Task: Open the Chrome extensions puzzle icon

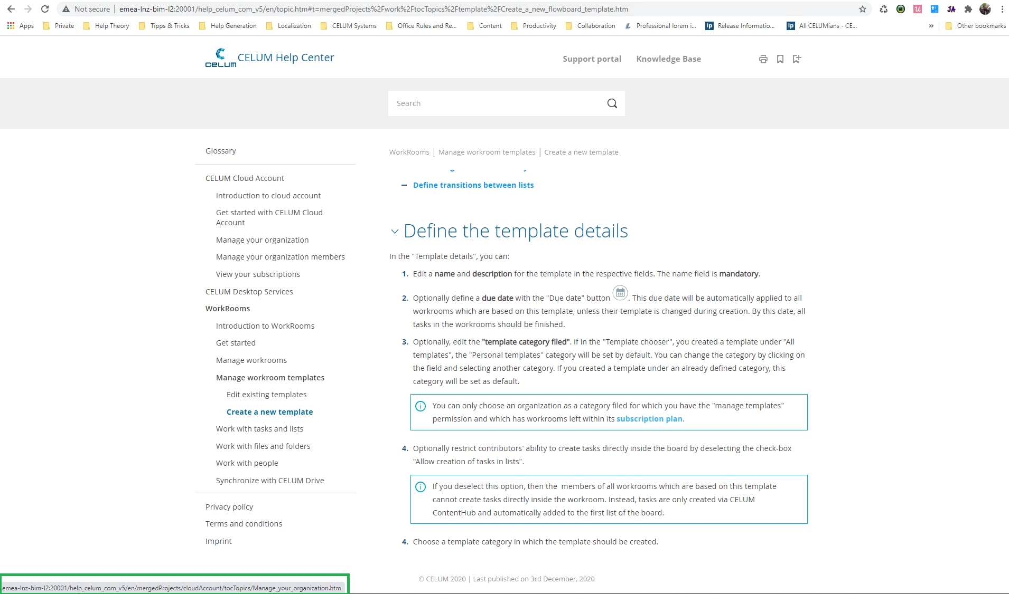Action: [968, 9]
